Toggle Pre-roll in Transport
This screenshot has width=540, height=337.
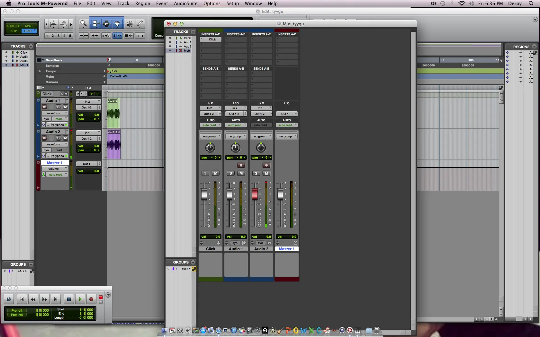click(17, 310)
